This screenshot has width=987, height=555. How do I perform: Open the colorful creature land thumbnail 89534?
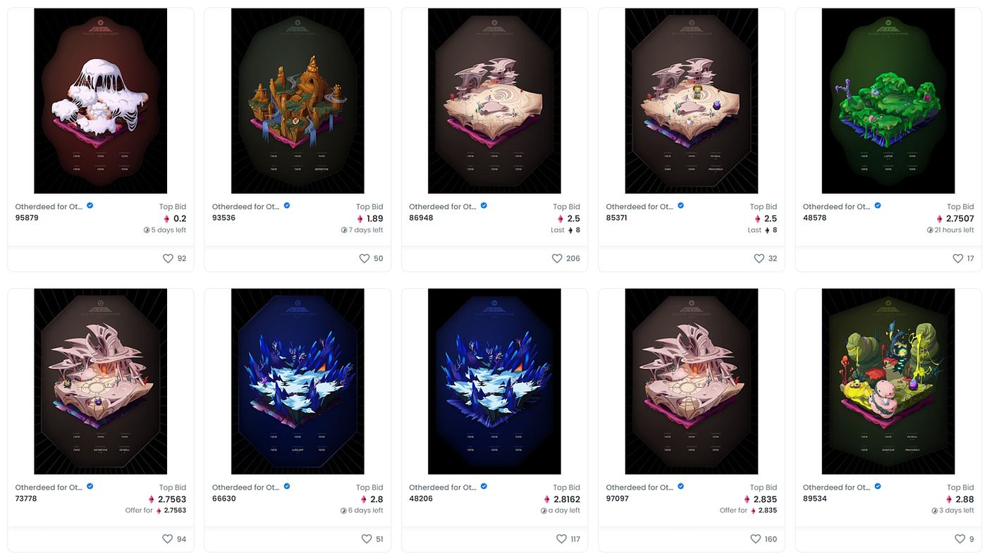[888, 381]
